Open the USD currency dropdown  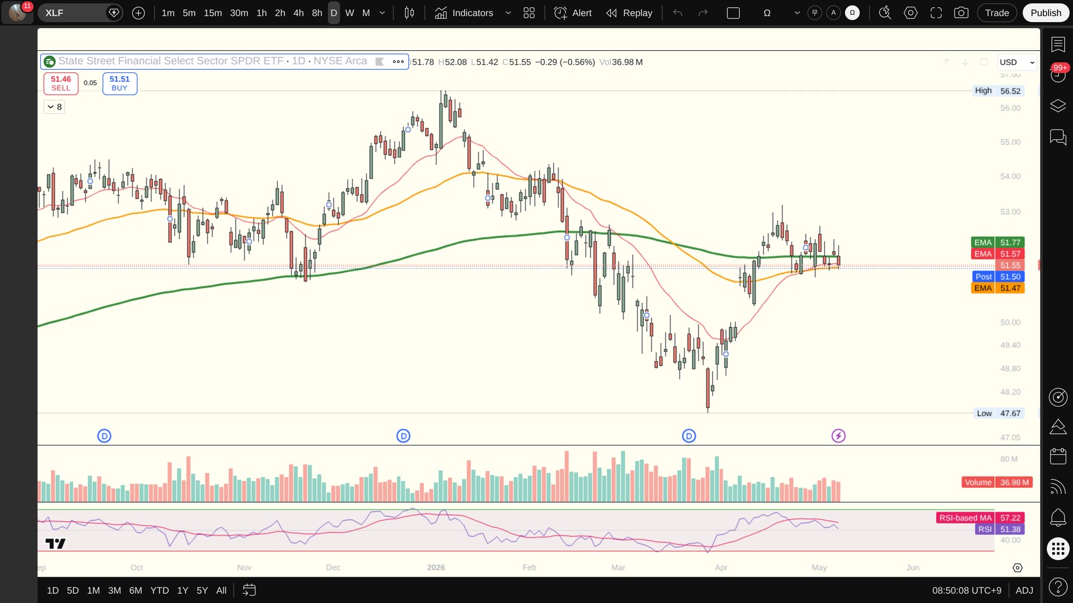(x=1017, y=62)
